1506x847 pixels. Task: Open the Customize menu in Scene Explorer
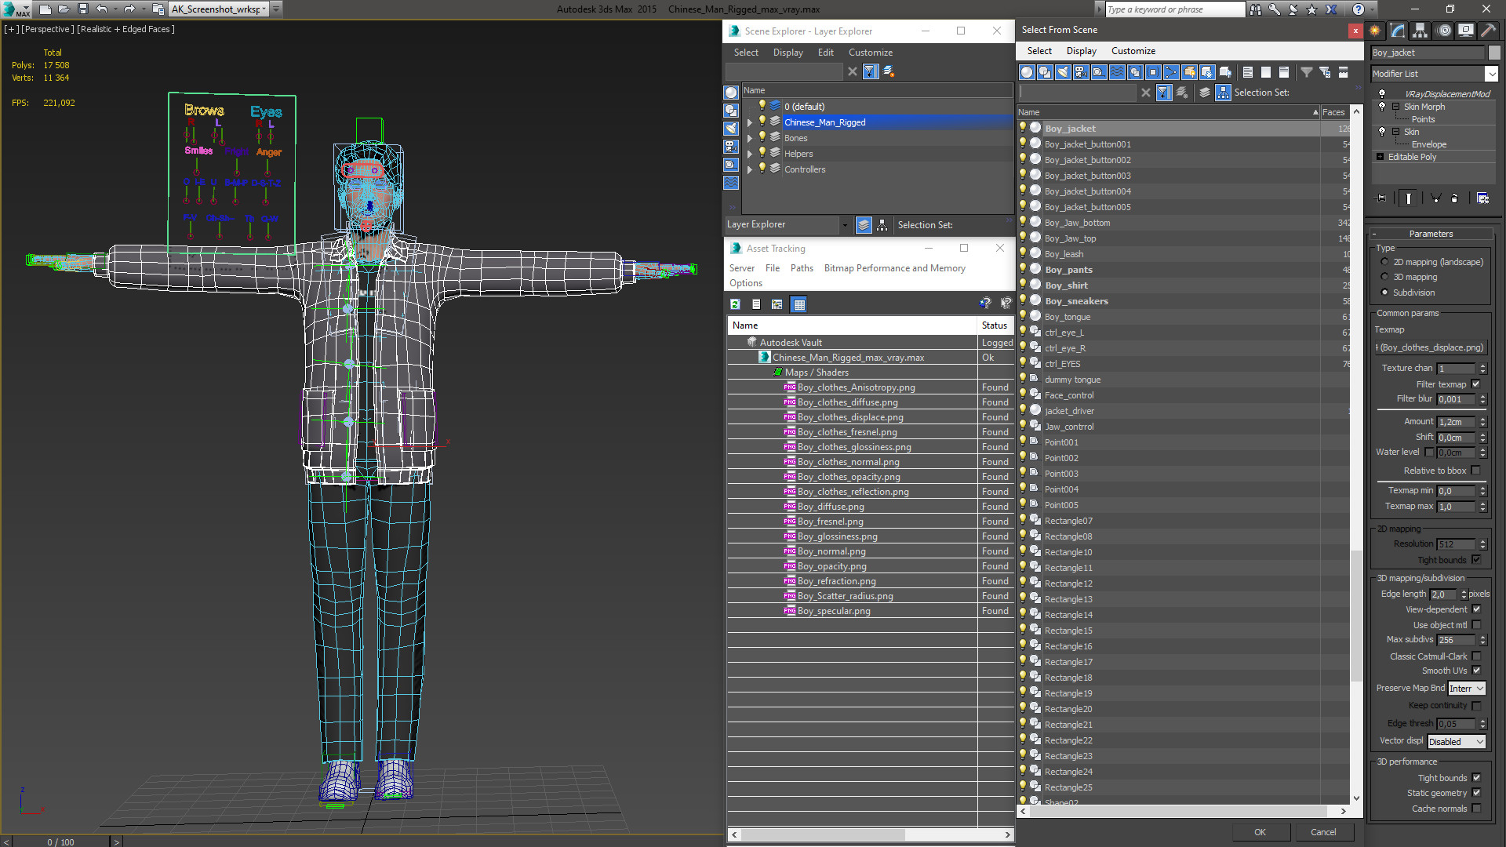pyautogui.click(x=870, y=53)
